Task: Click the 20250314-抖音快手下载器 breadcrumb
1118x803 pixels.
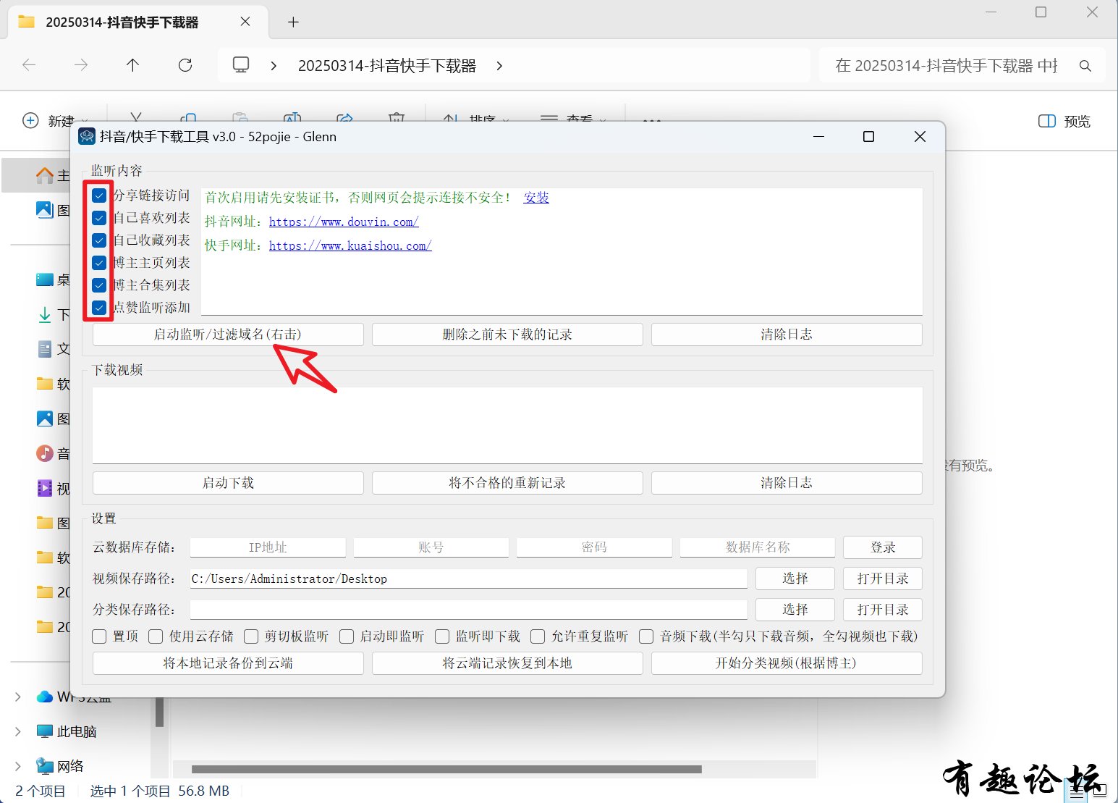Action: point(387,66)
